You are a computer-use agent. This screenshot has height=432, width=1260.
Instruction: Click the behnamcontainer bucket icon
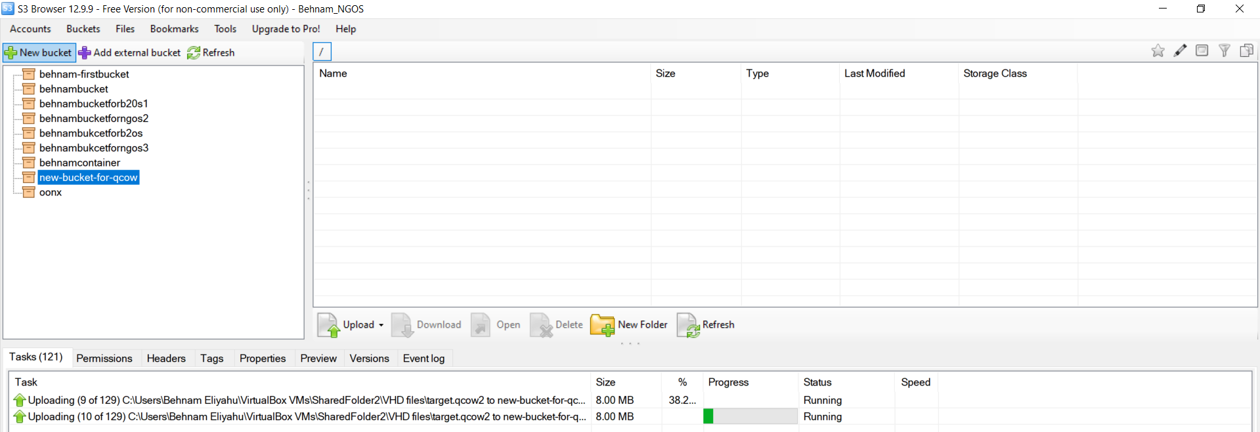29,163
